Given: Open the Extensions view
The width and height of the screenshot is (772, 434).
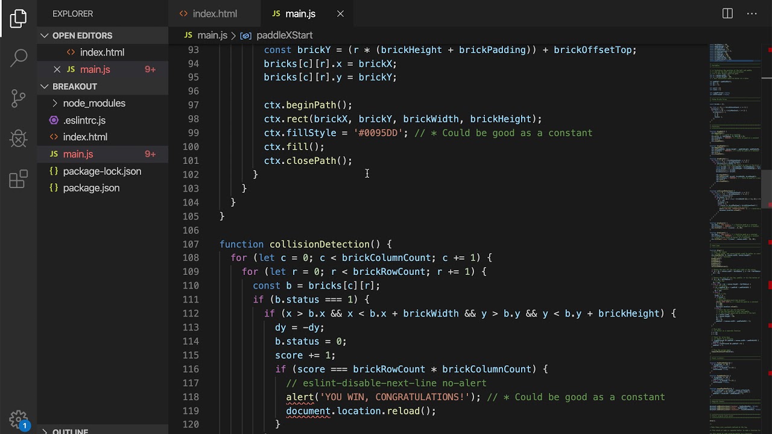Looking at the screenshot, I should tap(19, 179).
